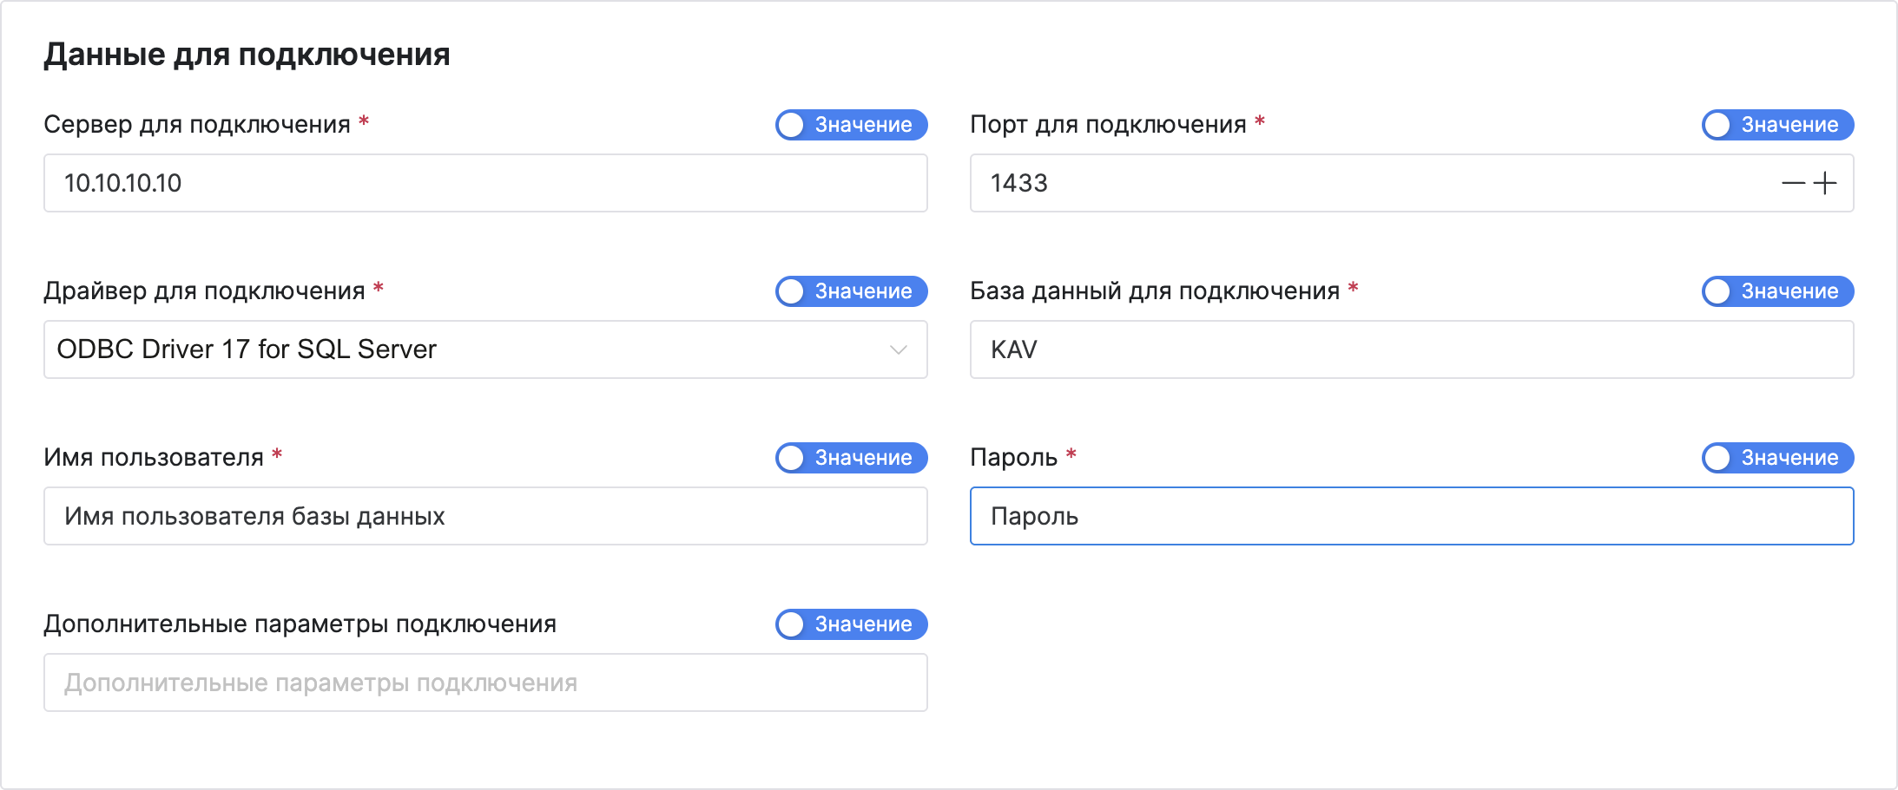Click the Драйвер для подключения label
1898x790 pixels.
click(x=204, y=291)
